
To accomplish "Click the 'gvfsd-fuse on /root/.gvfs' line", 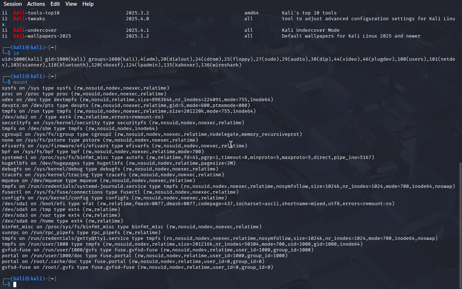I will click(x=137, y=267).
